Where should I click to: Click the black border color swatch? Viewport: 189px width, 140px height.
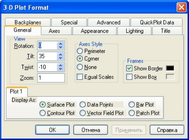coord(170,68)
